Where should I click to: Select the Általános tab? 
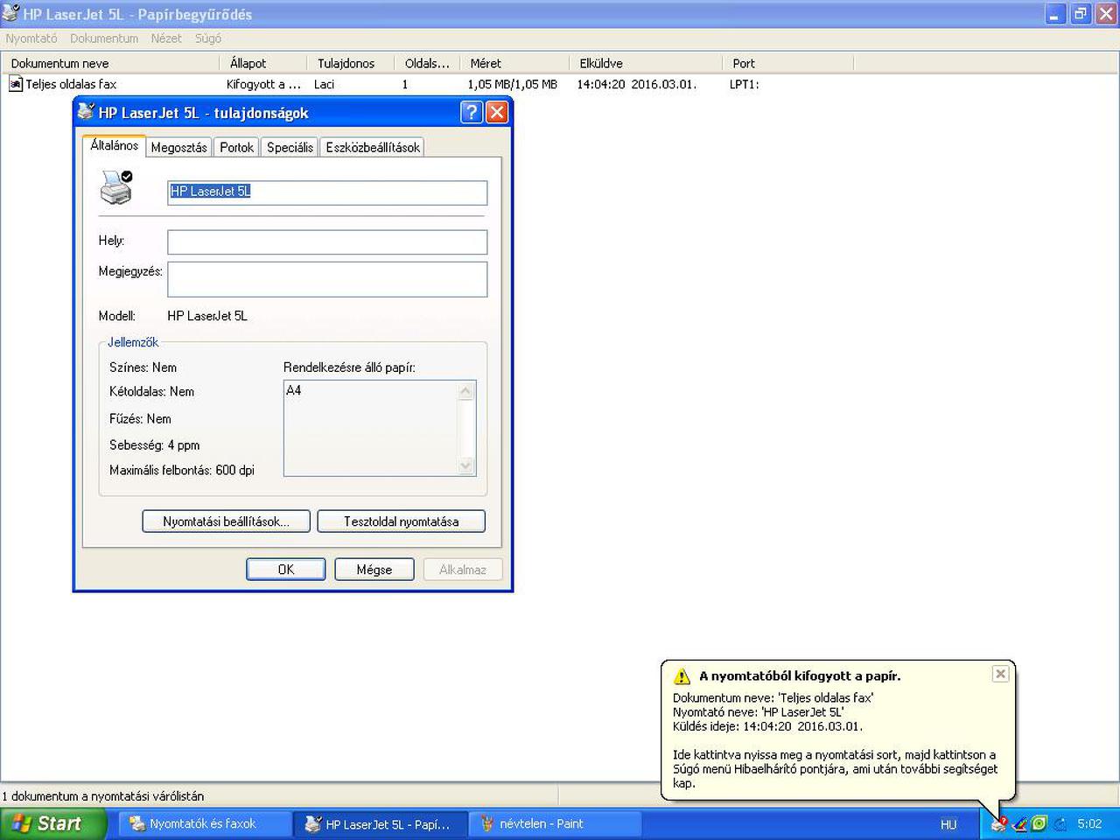[x=114, y=146]
